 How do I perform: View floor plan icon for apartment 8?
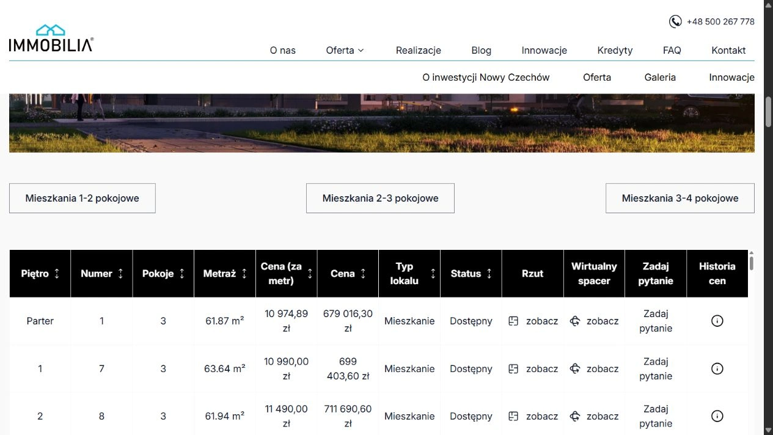pyautogui.click(x=513, y=416)
